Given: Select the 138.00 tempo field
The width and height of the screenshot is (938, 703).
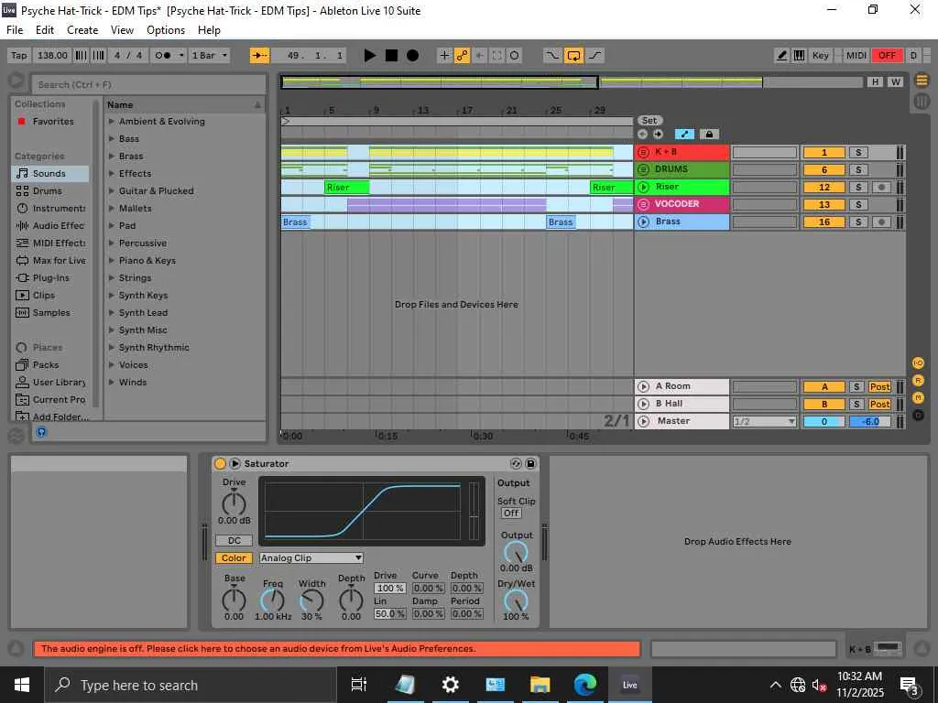Looking at the screenshot, I should pyautogui.click(x=52, y=56).
